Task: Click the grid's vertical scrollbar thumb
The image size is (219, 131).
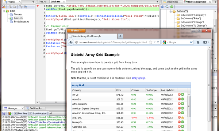Action: (189, 107)
